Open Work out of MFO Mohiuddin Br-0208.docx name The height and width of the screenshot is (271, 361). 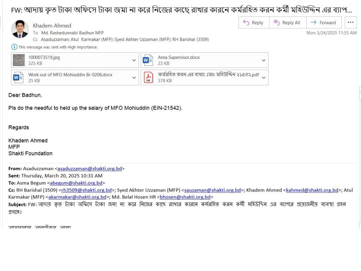(71, 74)
